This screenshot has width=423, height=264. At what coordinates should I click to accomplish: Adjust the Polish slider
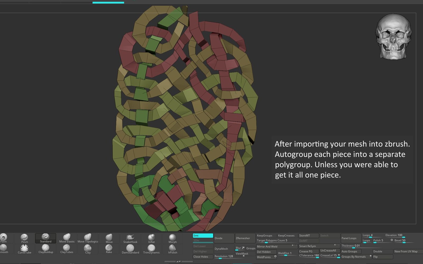click(x=383, y=241)
